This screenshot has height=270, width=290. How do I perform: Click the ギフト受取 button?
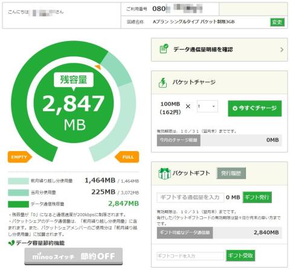tap(240, 256)
